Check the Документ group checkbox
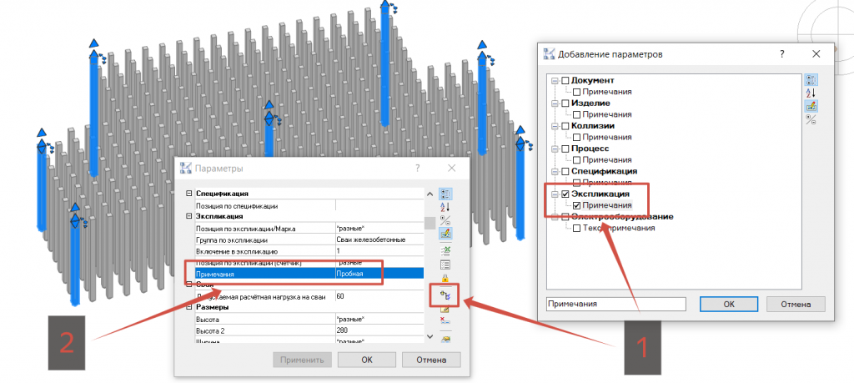854x383 pixels. click(x=565, y=81)
